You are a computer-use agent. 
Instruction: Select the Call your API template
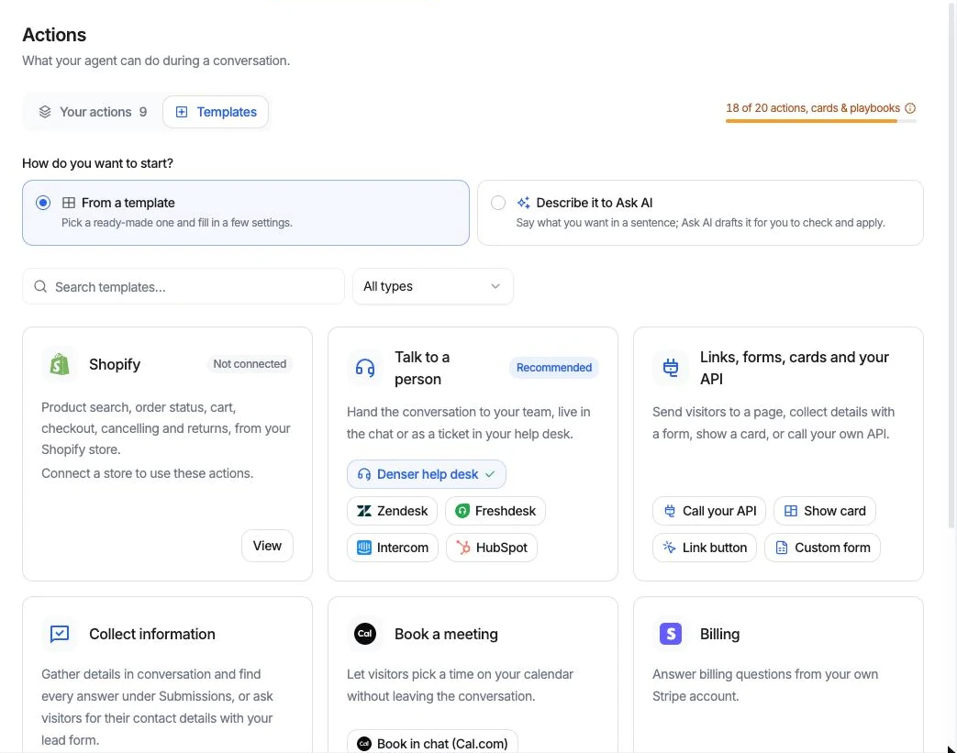709,511
